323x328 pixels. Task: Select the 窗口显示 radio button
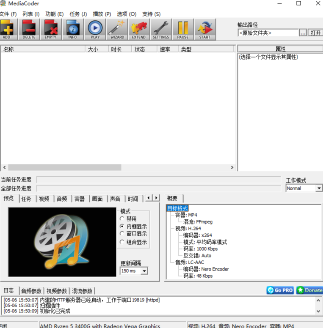click(x=122, y=234)
